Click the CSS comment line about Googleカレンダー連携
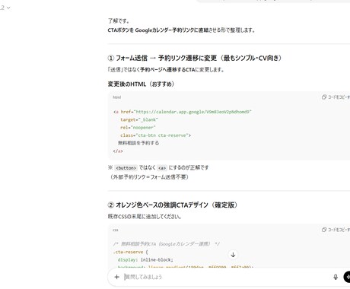The width and height of the screenshot is (350, 289). click(x=167, y=244)
